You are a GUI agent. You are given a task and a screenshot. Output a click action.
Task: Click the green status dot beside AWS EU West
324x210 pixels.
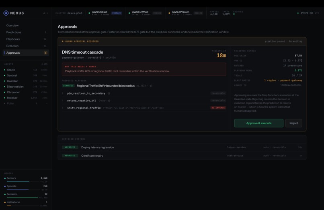[x=129, y=13]
